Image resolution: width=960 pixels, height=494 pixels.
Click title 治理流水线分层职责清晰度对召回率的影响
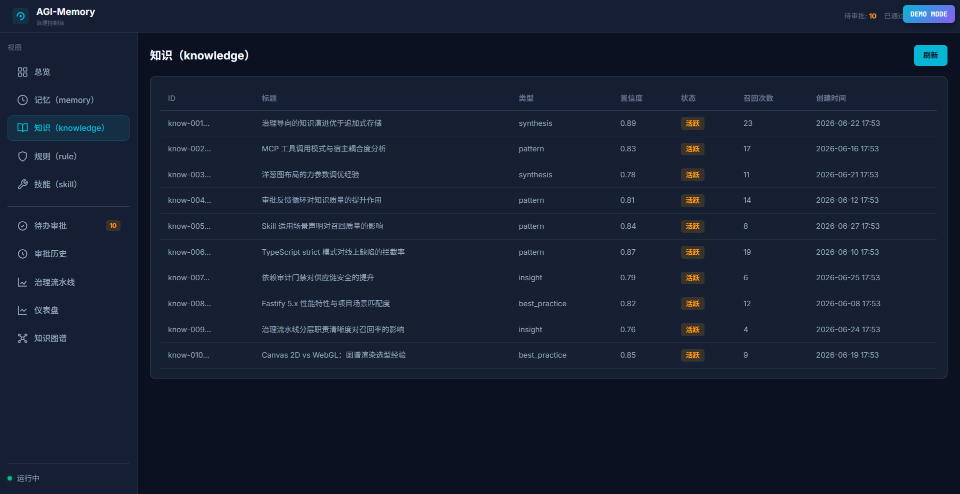point(333,330)
